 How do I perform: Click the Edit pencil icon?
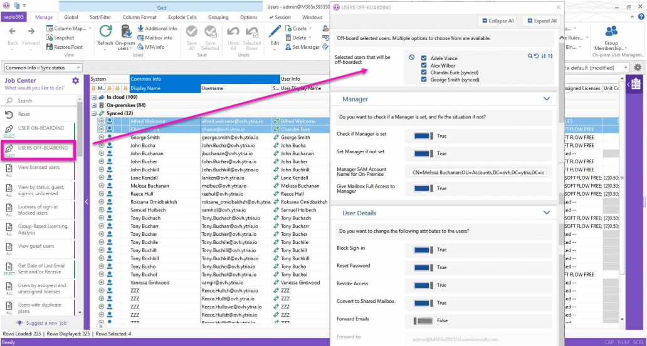tap(275, 31)
